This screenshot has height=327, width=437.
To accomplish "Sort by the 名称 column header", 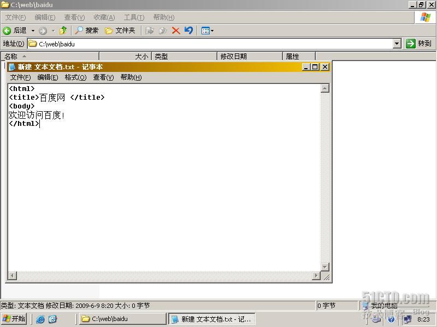I will pyautogui.click(x=50, y=56).
